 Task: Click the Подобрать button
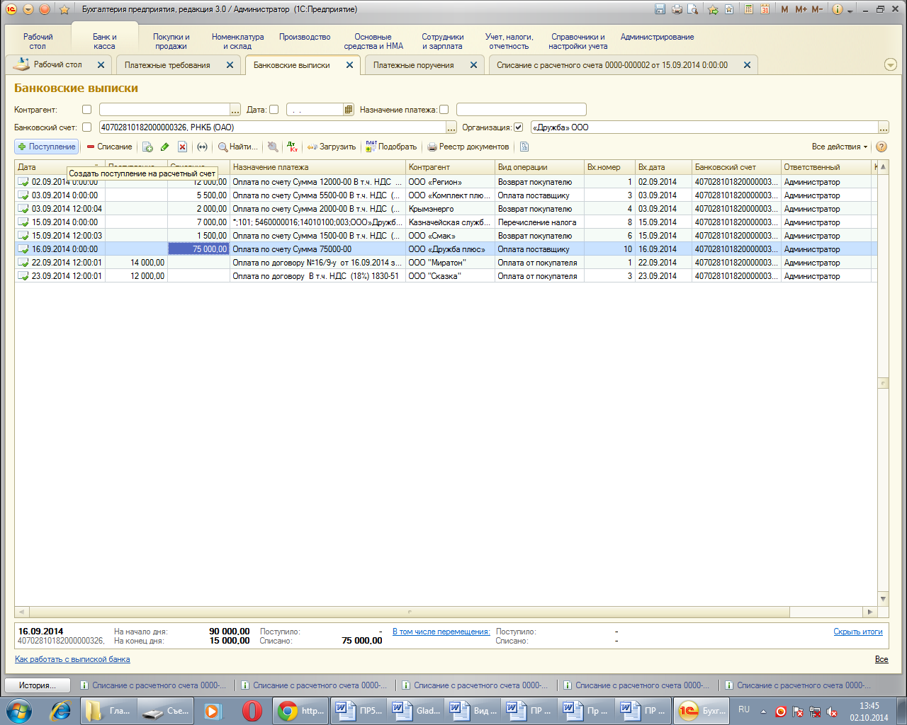point(391,147)
